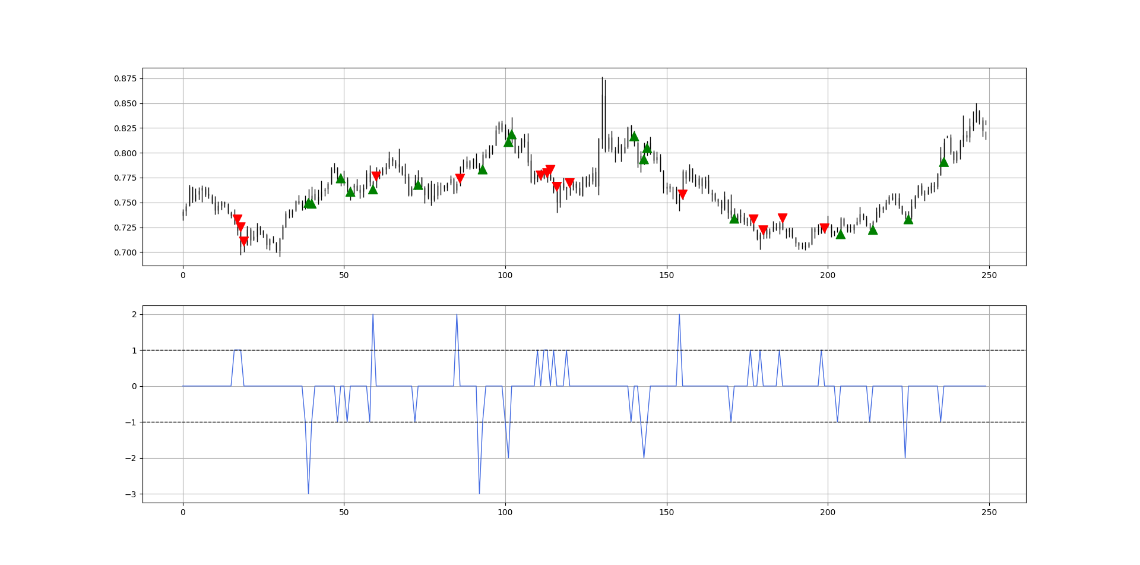Click the last red down-triangle marker before 200
This screenshot has height=565, width=1140.
click(824, 228)
